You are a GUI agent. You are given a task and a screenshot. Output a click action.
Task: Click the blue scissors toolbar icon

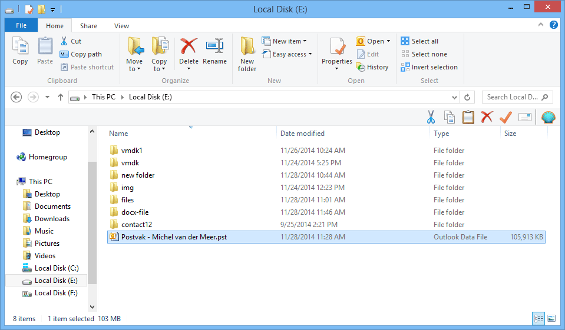[x=431, y=117]
